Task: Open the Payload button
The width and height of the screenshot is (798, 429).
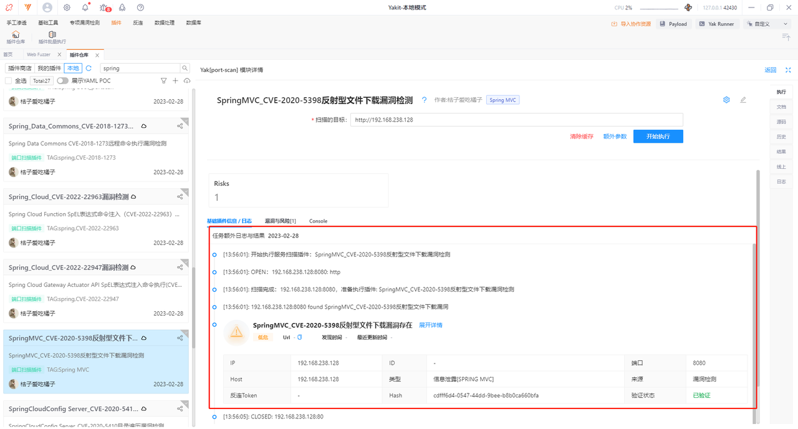Action: 673,24
